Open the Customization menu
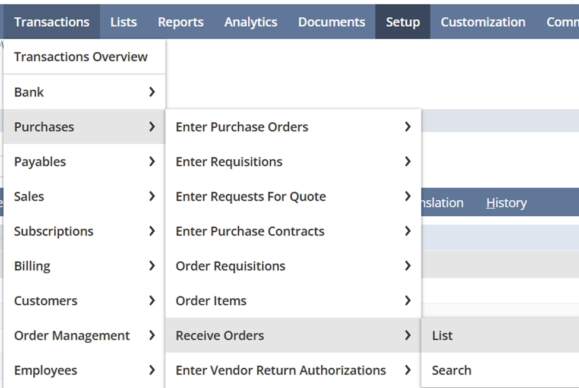The image size is (579, 388). [483, 22]
